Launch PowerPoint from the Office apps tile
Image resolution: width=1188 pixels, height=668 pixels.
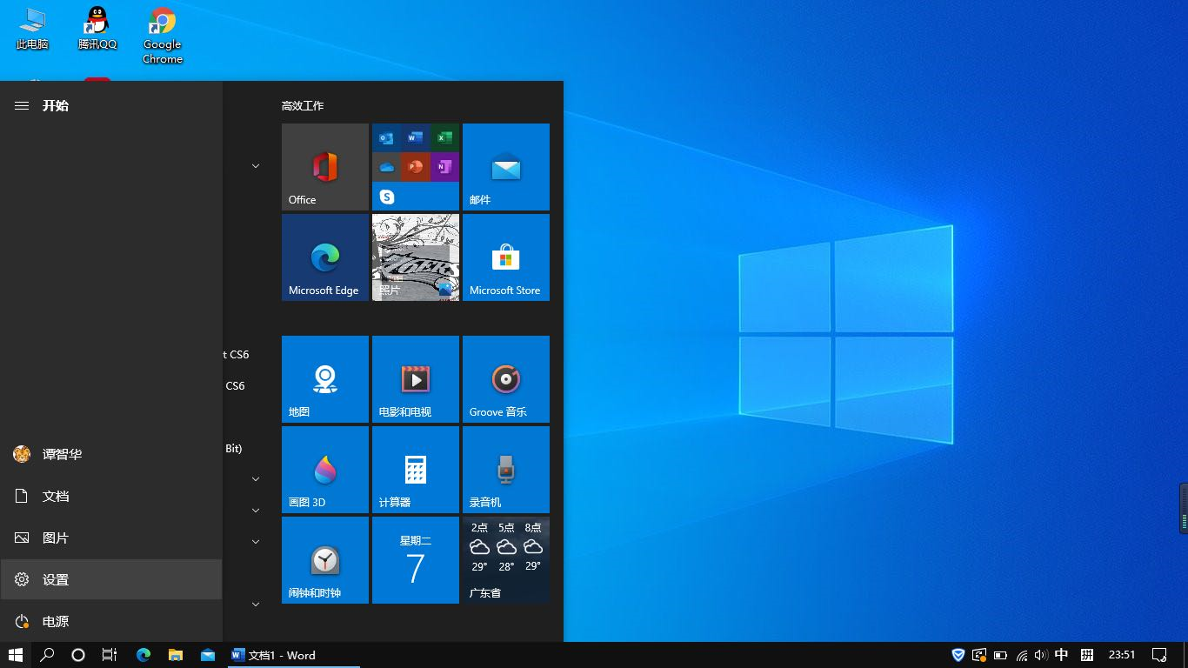[416, 166]
